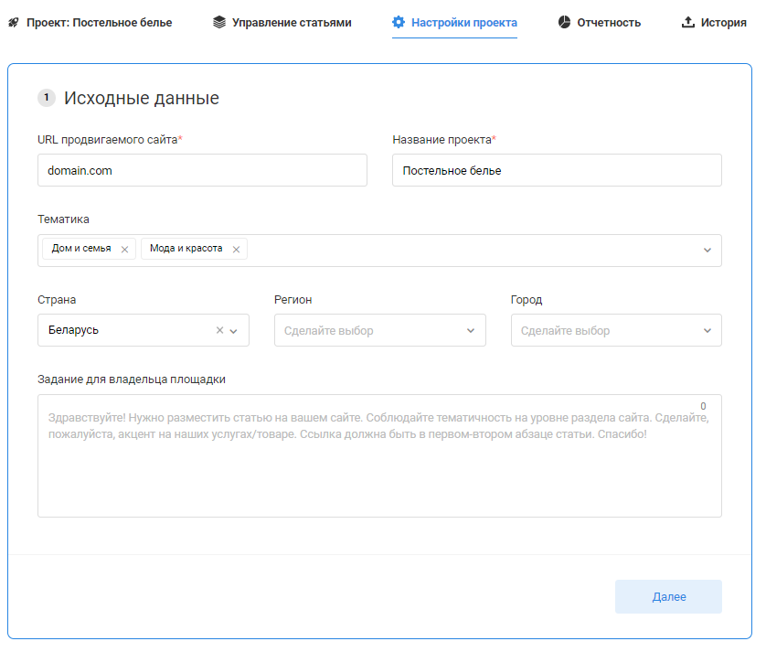Click the pie chart icon for reports

pos(564,23)
